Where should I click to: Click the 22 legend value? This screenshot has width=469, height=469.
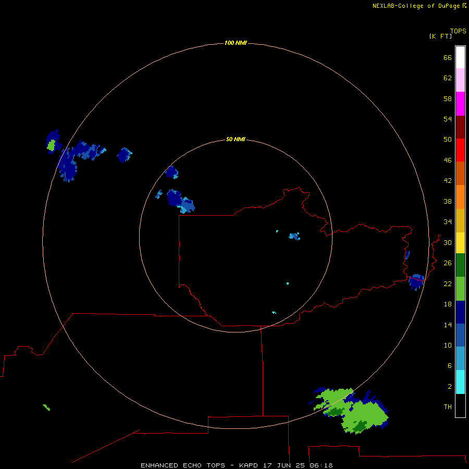448,284
